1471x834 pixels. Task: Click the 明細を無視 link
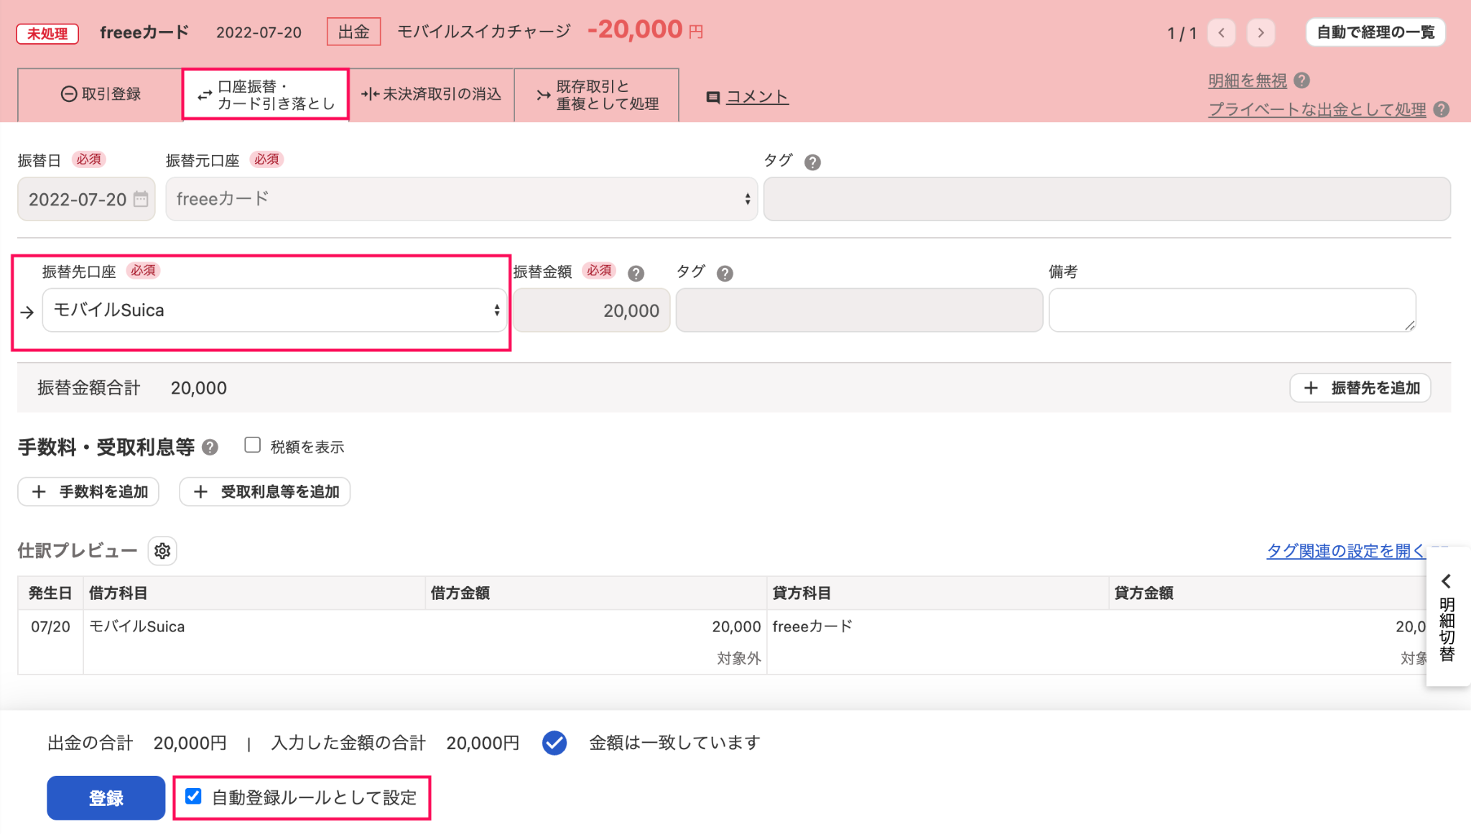(1248, 80)
